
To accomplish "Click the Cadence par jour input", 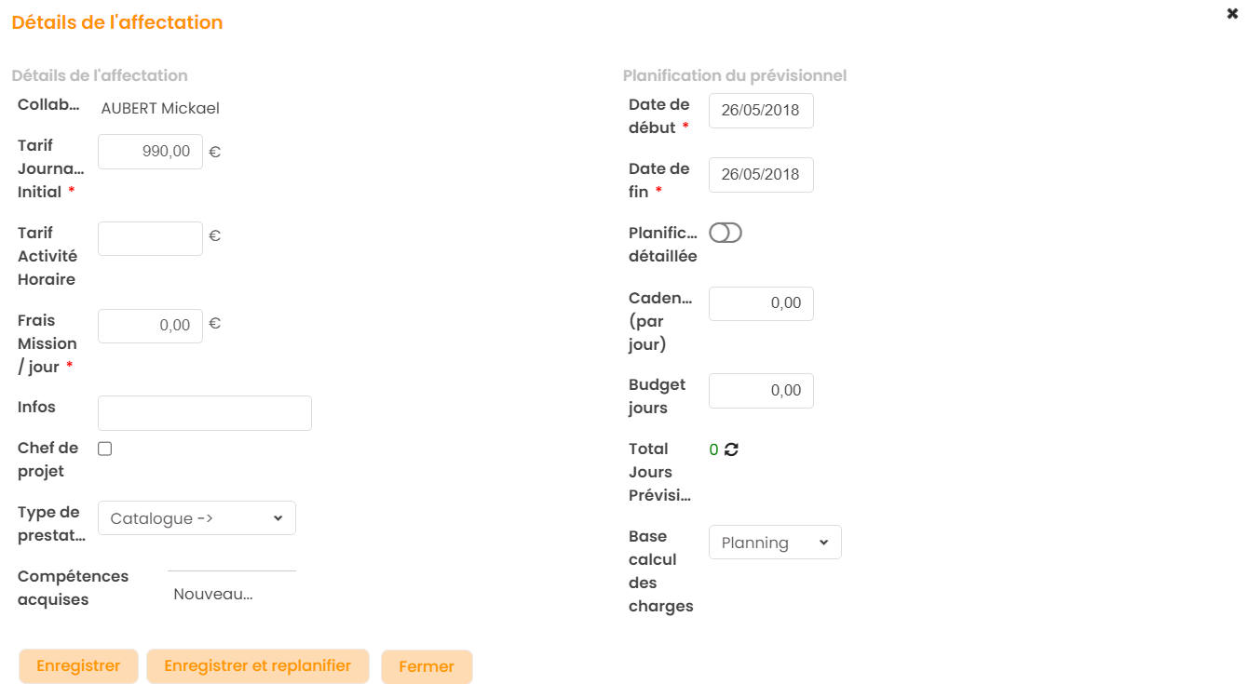I will (761, 303).
